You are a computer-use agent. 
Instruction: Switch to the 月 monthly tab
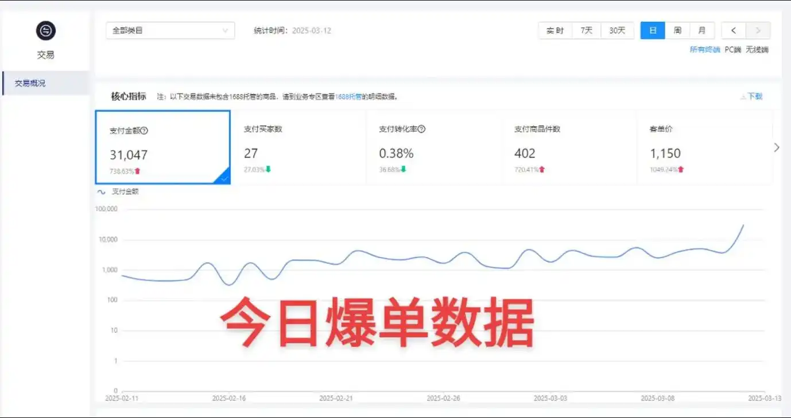[x=701, y=30]
